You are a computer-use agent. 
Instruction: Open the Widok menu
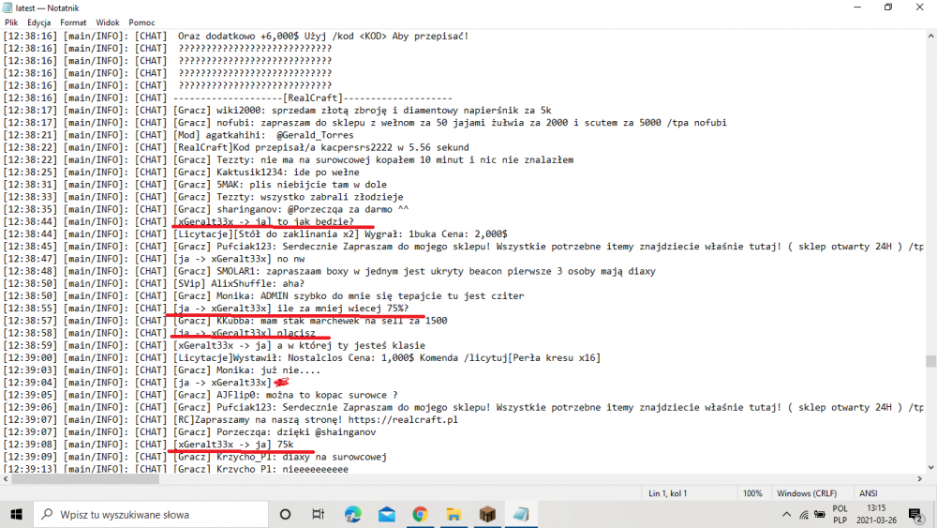coord(108,22)
